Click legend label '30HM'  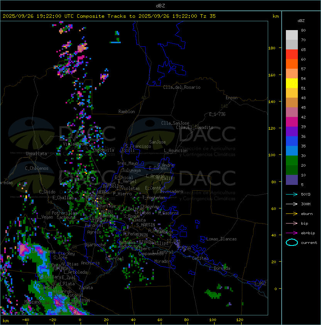[x=306, y=204]
